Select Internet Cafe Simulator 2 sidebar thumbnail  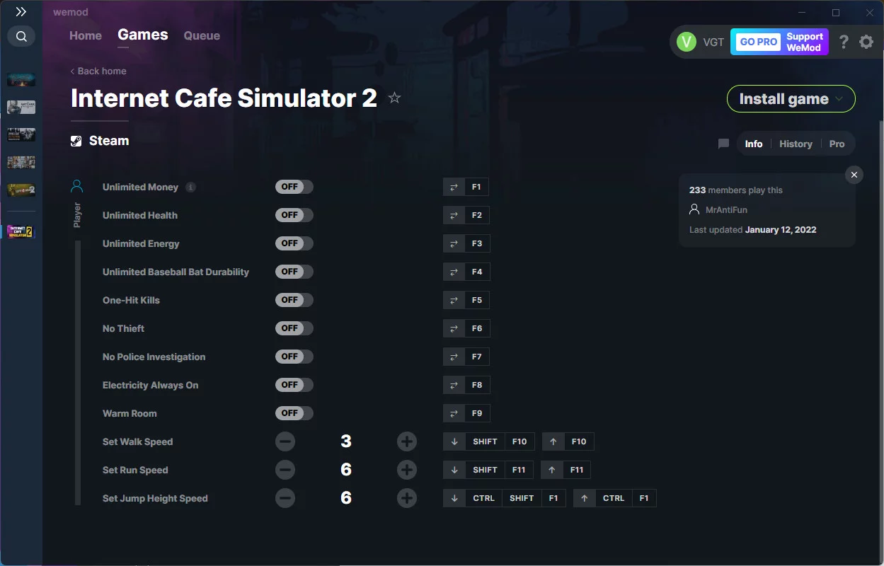tap(21, 231)
